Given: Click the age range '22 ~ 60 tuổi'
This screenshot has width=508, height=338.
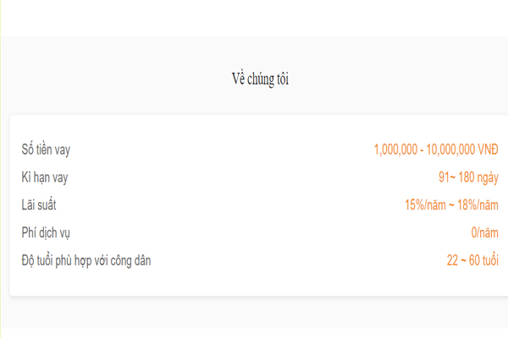Looking at the screenshot, I should tap(472, 260).
